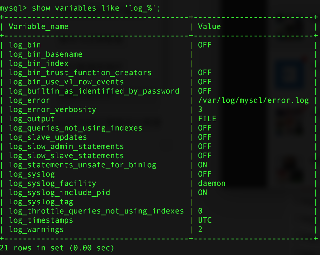This screenshot has width=320, height=255.
Task: Click the Variable_name column header
Action: [x=38, y=26]
